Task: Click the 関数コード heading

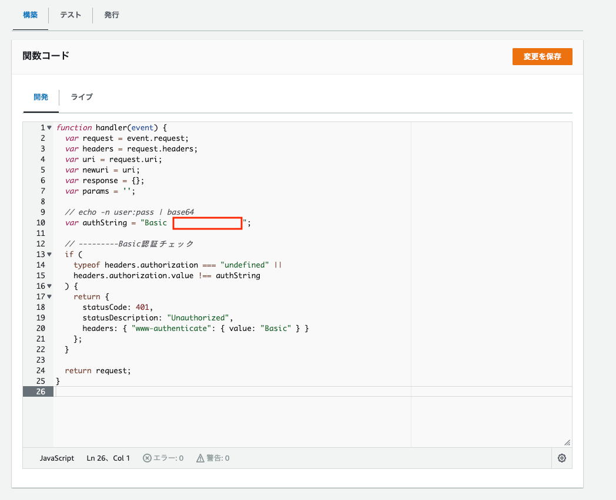Action: pos(46,55)
